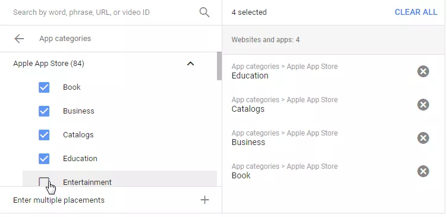
Task: Click the Apple App Store (84) heading
Action: tap(49, 63)
